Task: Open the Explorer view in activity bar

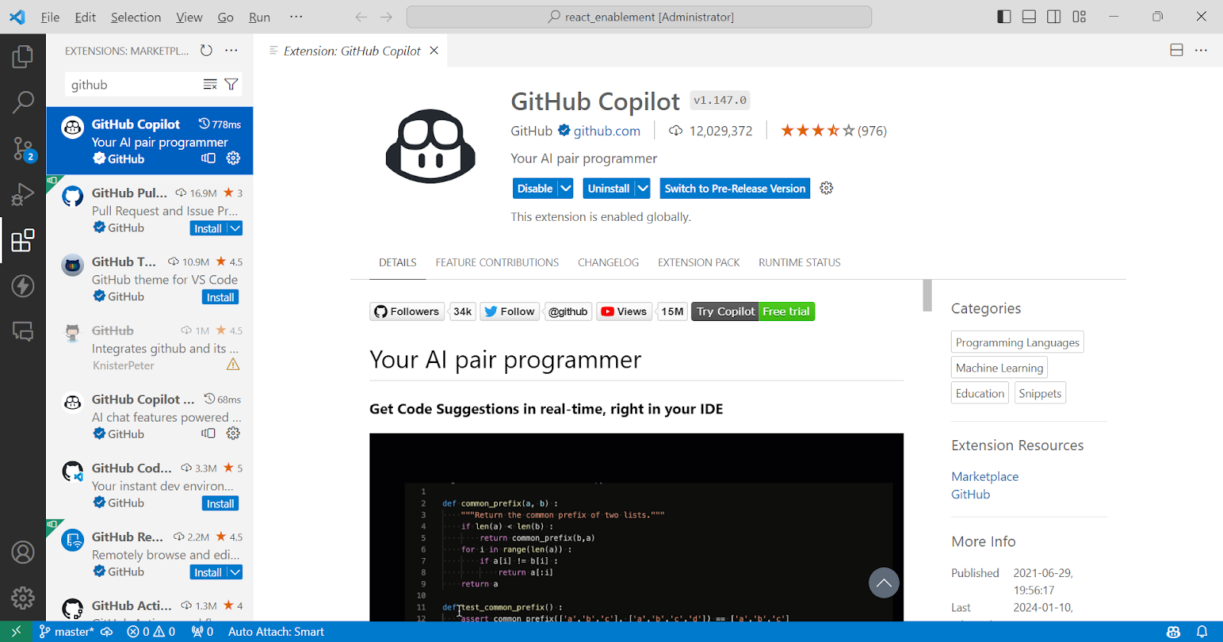Action: pos(23,56)
